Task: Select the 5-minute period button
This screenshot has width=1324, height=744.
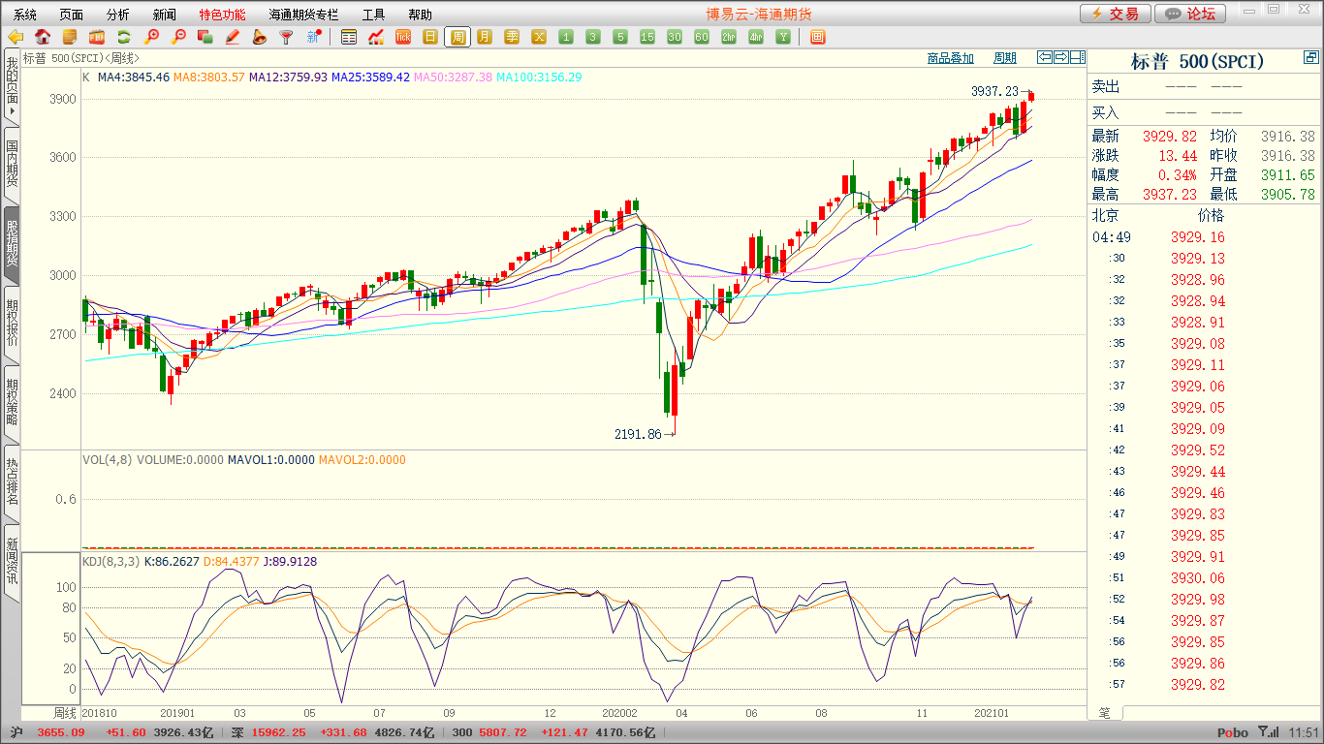Action: tap(620, 37)
